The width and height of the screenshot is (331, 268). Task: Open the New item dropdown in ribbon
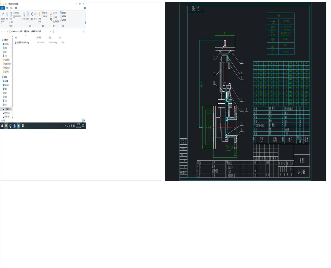[x=45, y=13]
